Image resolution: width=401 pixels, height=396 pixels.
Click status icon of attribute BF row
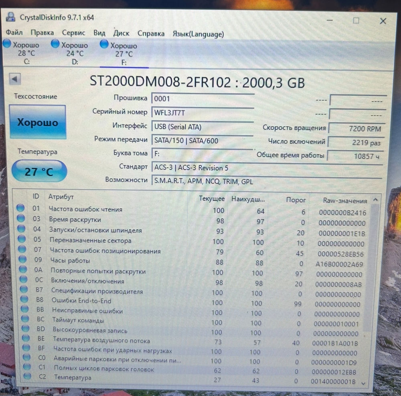(26, 347)
